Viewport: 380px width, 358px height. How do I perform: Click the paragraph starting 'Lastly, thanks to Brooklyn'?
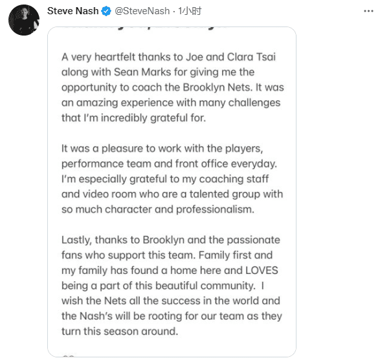[x=172, y=286]
